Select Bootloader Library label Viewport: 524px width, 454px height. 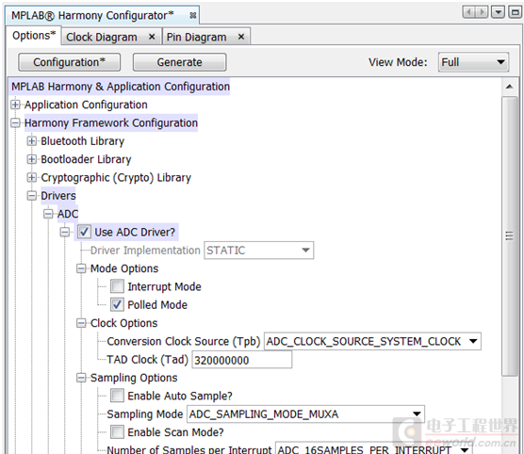point(86,159)
